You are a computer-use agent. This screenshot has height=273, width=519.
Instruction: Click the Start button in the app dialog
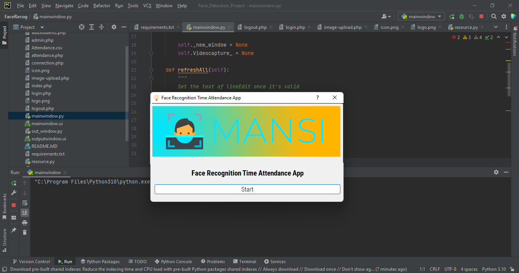coord(247,189)
